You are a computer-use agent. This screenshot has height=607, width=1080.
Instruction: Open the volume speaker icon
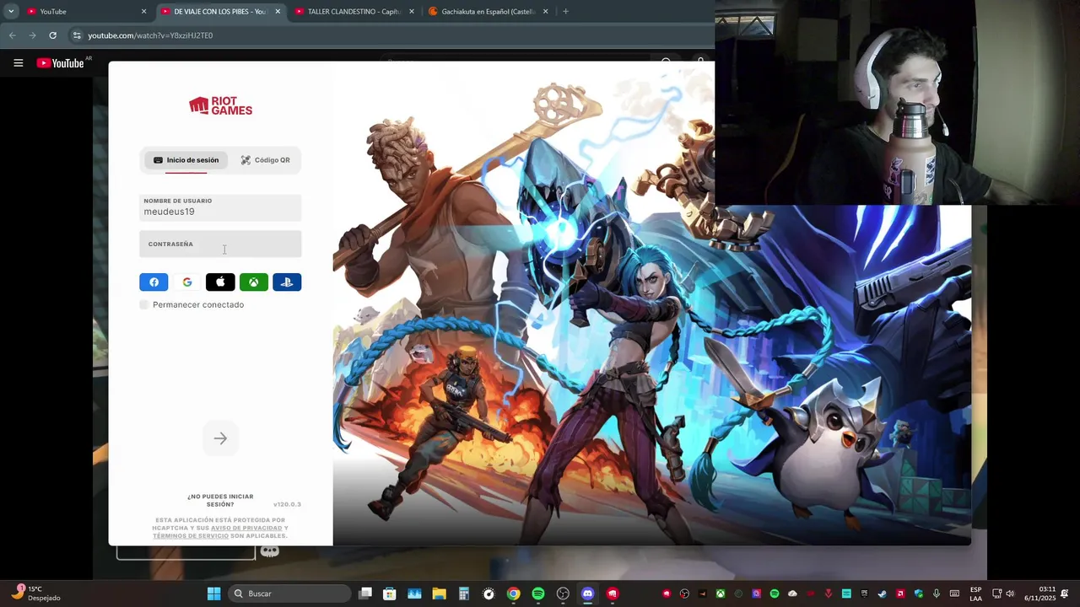tap(1010, 594)
